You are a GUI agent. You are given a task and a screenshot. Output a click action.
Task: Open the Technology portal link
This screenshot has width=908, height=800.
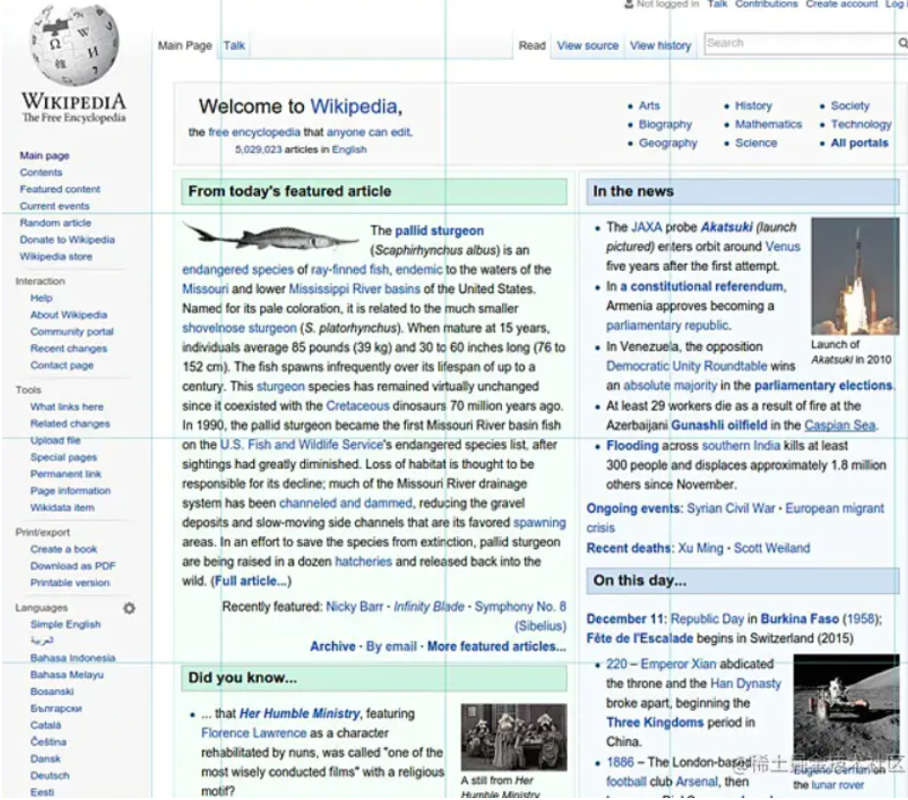861,125
